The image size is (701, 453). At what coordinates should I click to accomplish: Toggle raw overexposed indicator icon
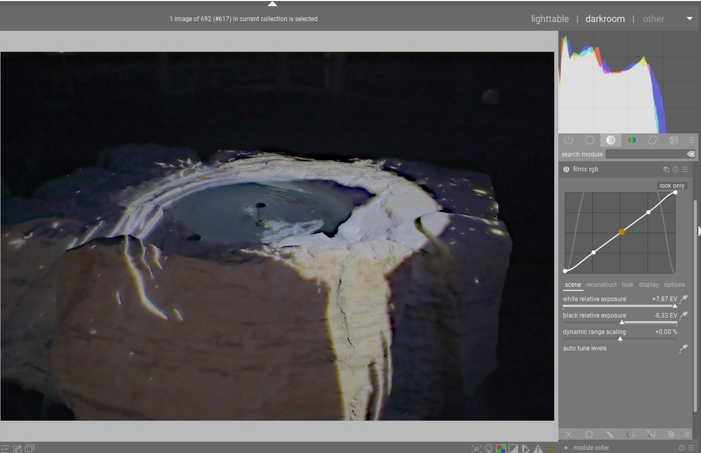pyautogui.click(x=501, y=448)
